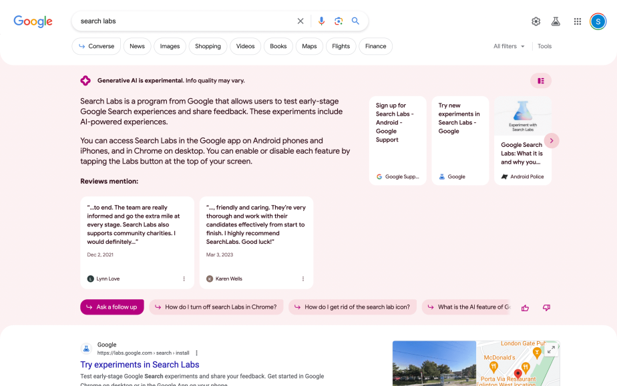
Task: Click the Google account avatar
Action: pos(598,21)
